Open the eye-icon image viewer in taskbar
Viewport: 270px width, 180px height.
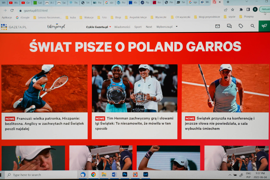pos(135,174)
